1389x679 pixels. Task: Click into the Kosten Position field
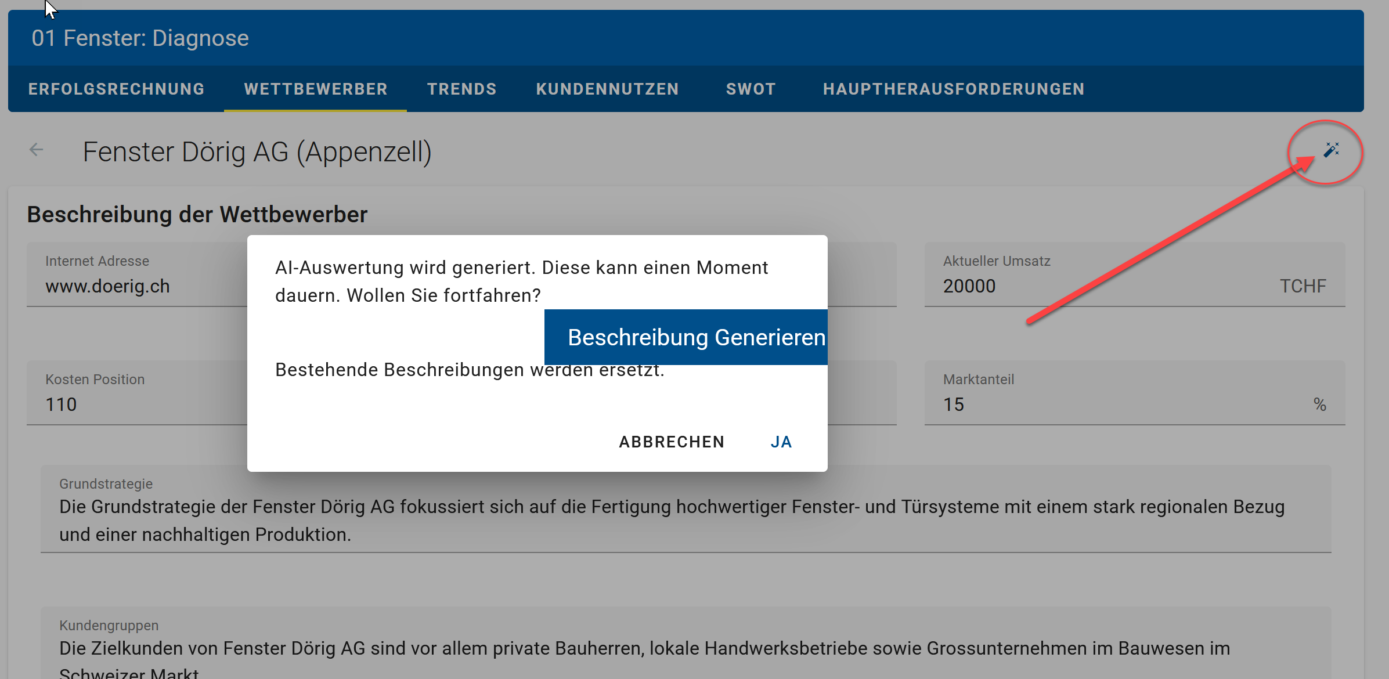137,393
